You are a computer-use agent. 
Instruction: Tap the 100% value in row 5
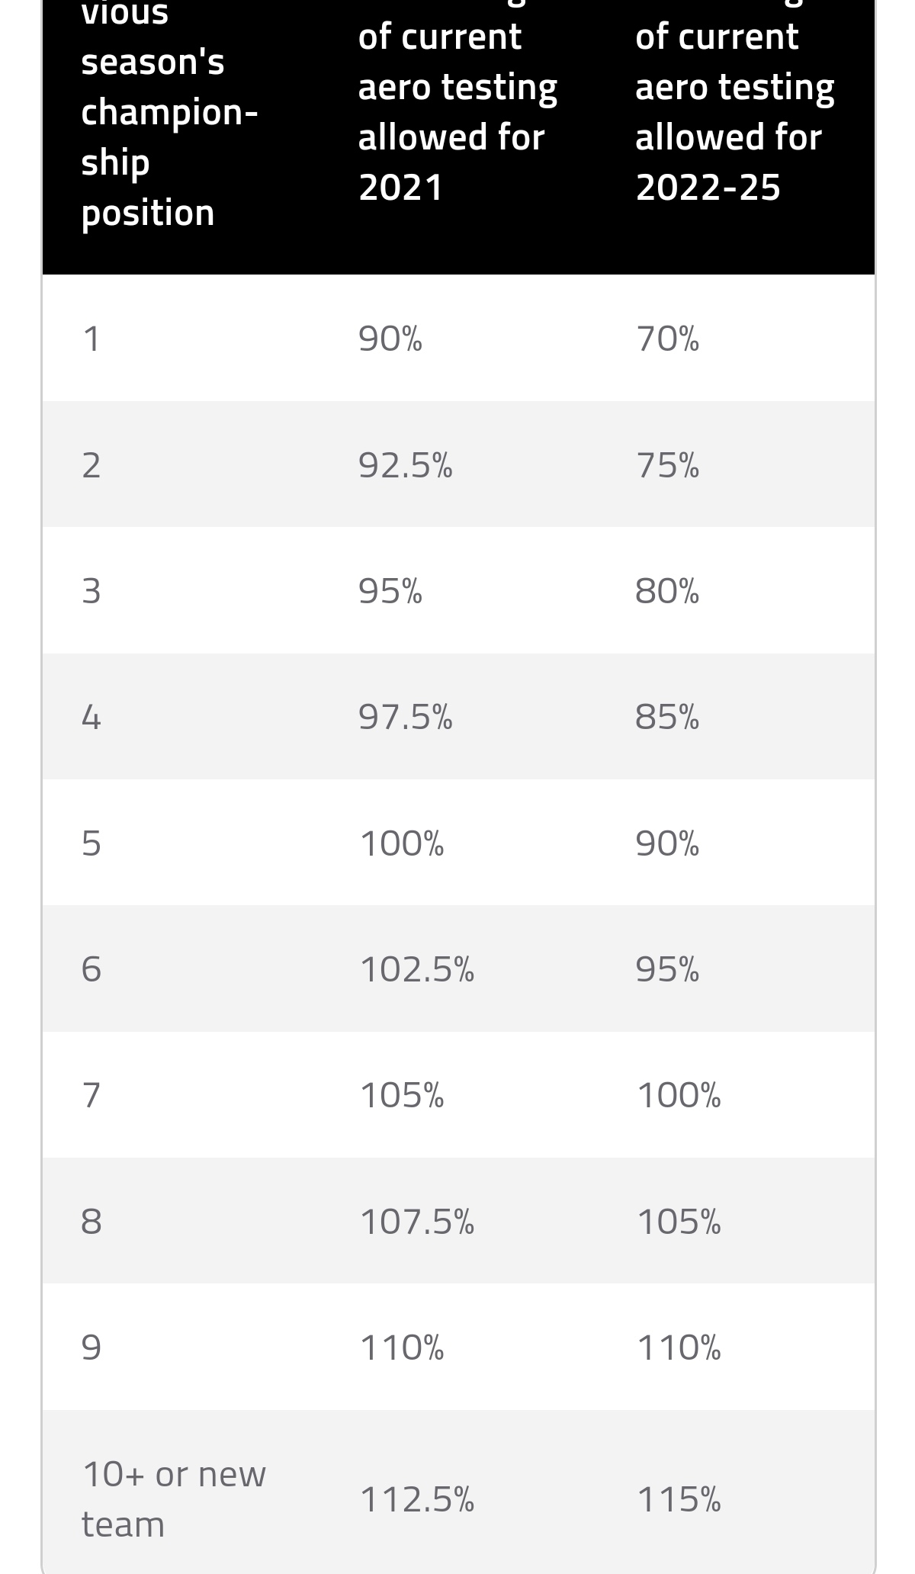tap(401, 843)
